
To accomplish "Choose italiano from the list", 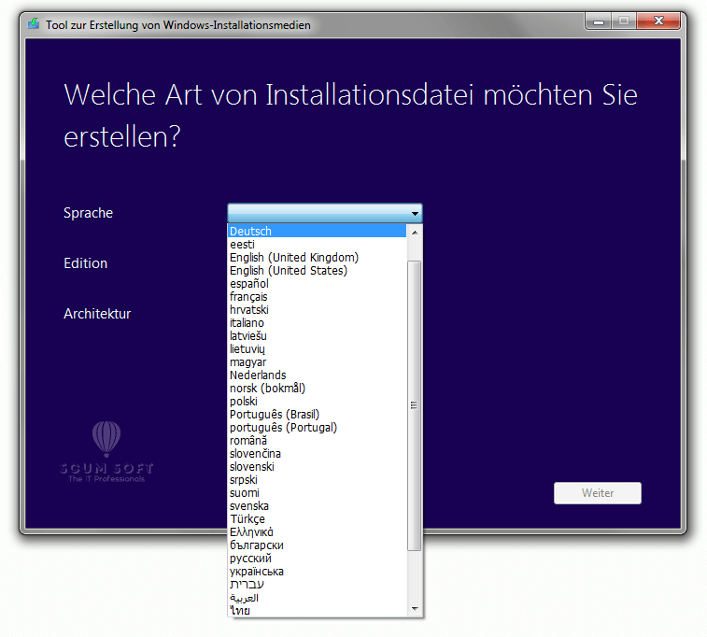I will coord(317,323).
